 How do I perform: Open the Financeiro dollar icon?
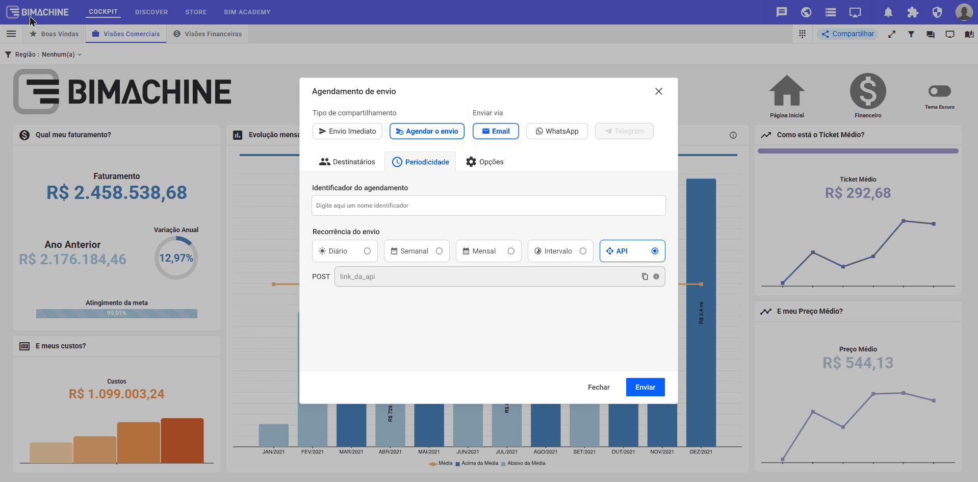[868, 91]
